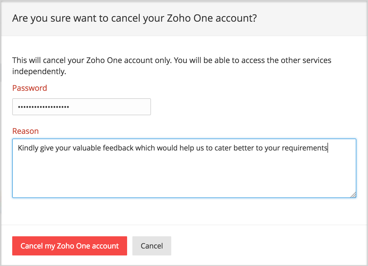Click the Reason field label
The height and width of the screenshot is (266, 368).
26,131
